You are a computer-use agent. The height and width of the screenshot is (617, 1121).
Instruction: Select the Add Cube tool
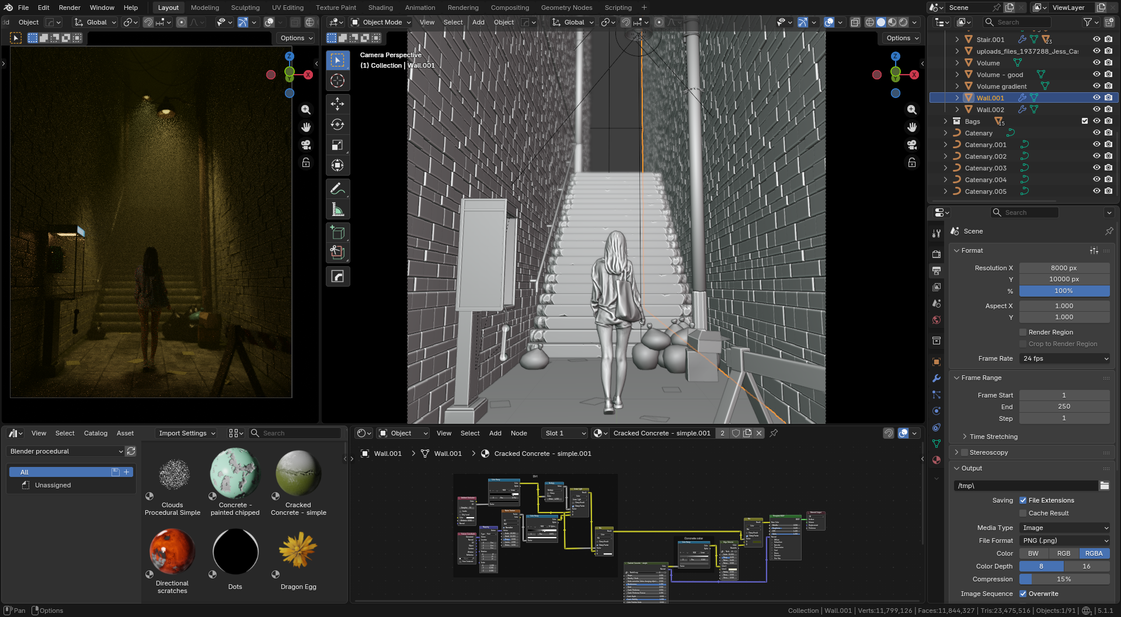tap(337, 232)
